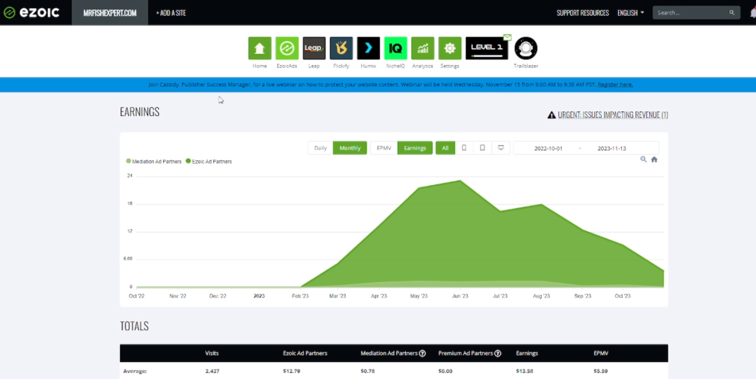Click the urgent warning triangle icon
Viewport: 756px width, 379px height.
(x=552, y=115)
